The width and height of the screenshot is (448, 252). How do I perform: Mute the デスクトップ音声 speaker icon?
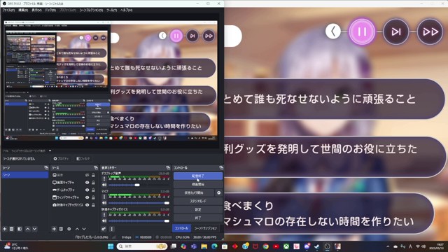(x=104, y=185)
